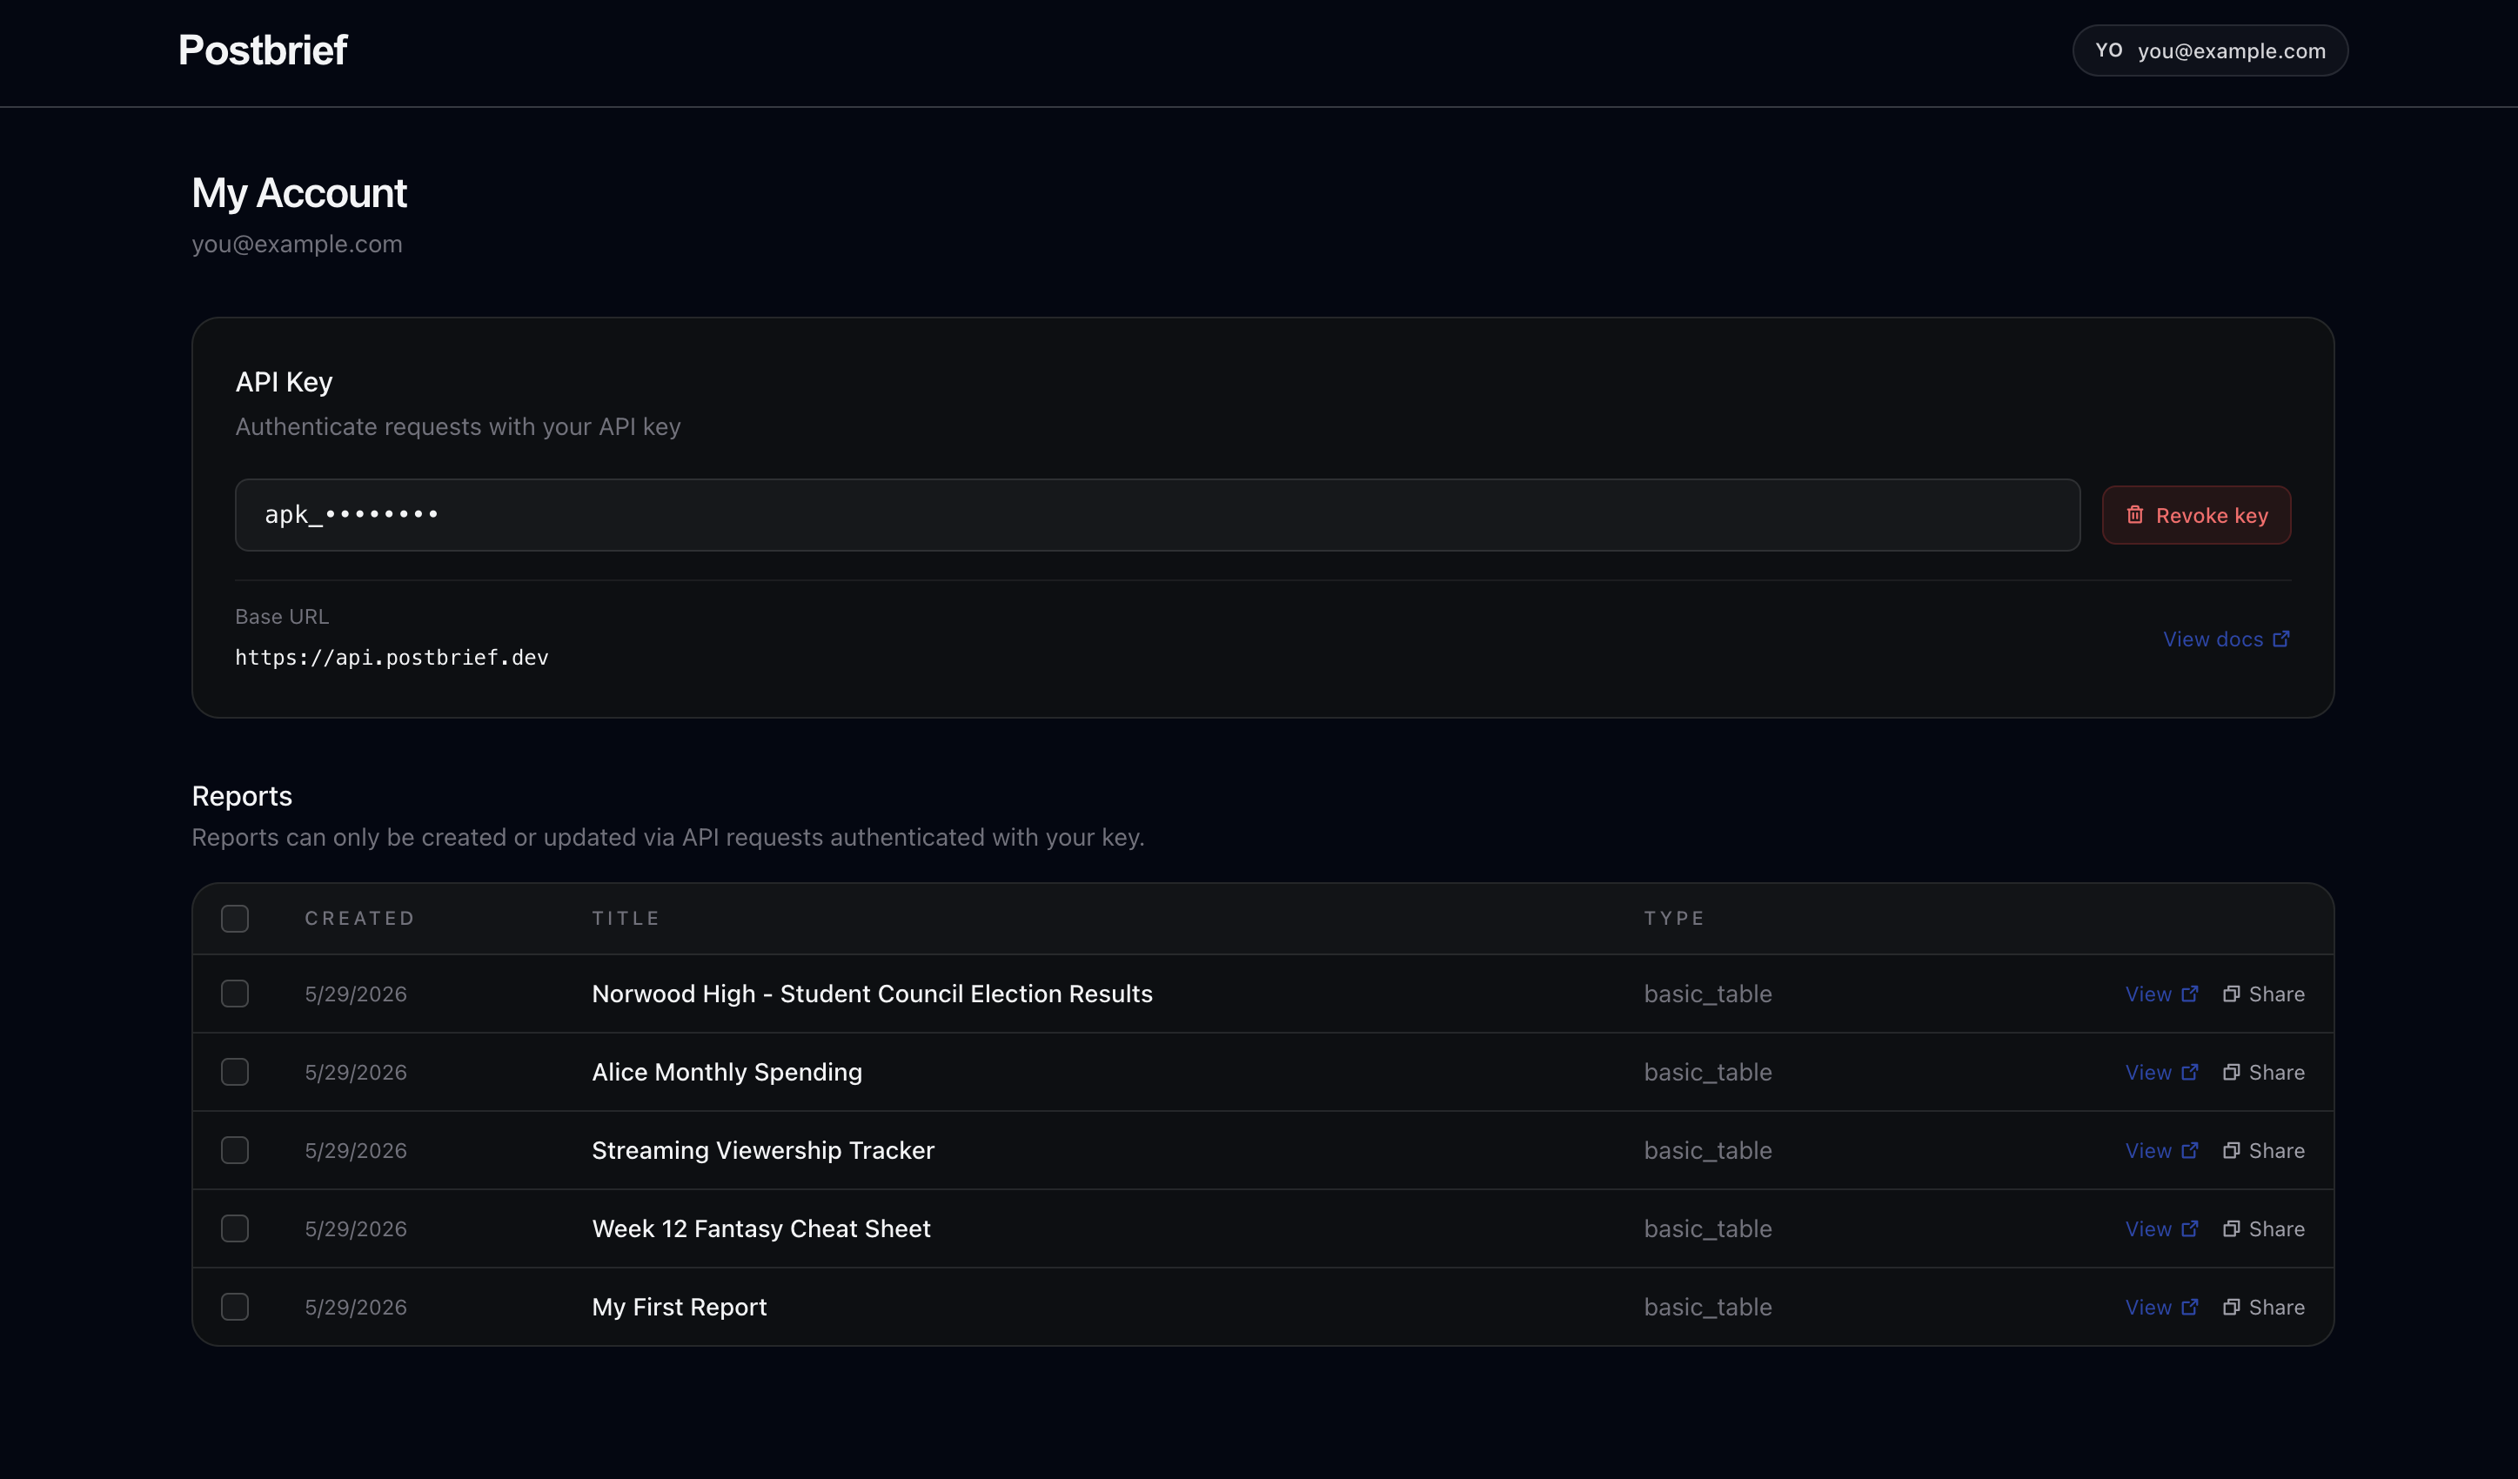The height and width of the screenshot is (1479, 2518).
Task: Click the you@example.com text under My Account
Action: (x=297, y=244)
